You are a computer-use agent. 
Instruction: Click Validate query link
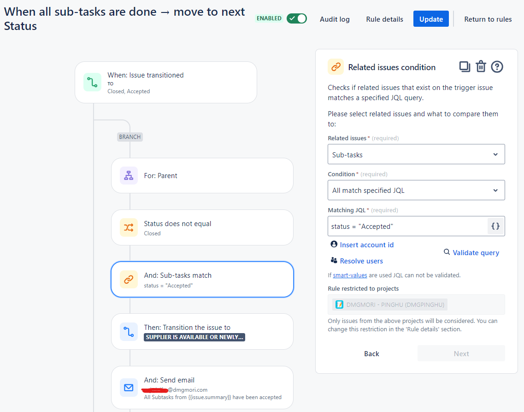471,252
